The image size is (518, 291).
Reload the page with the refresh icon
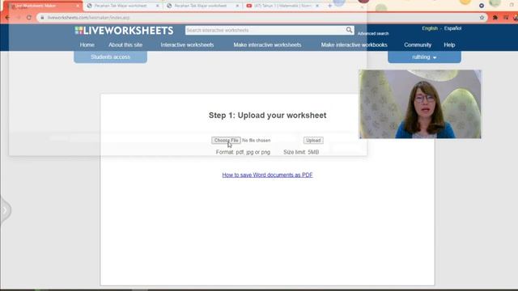coord(29,18)
